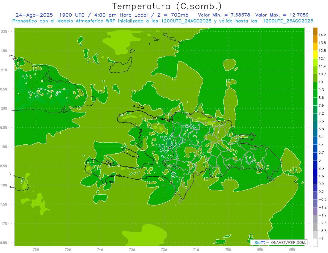
Task: Click the "7.5N" latitude axis label
Action: 4,204
